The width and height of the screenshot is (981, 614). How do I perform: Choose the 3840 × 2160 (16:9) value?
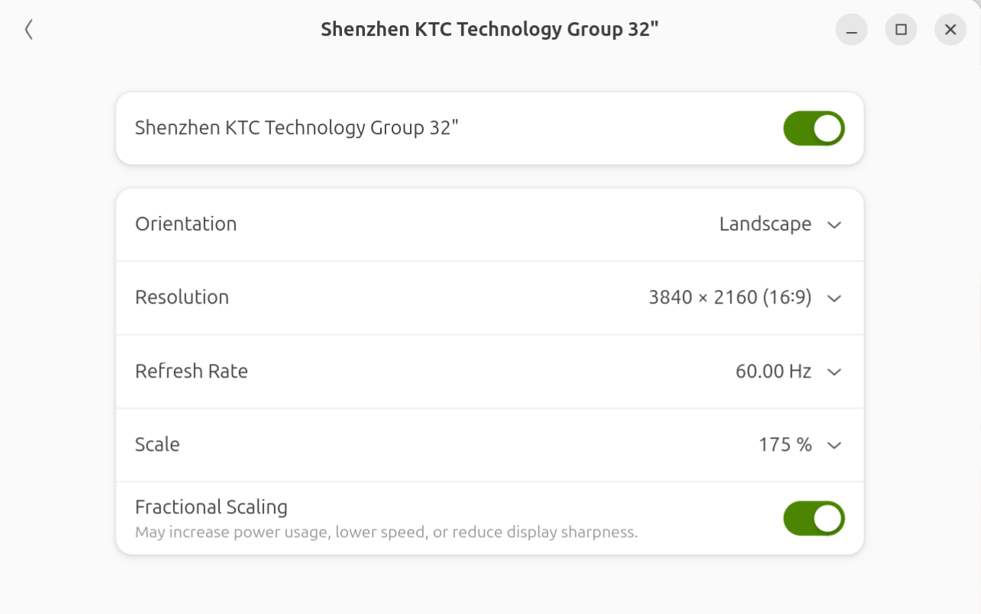pyautogui.click(x=730, y=297)
